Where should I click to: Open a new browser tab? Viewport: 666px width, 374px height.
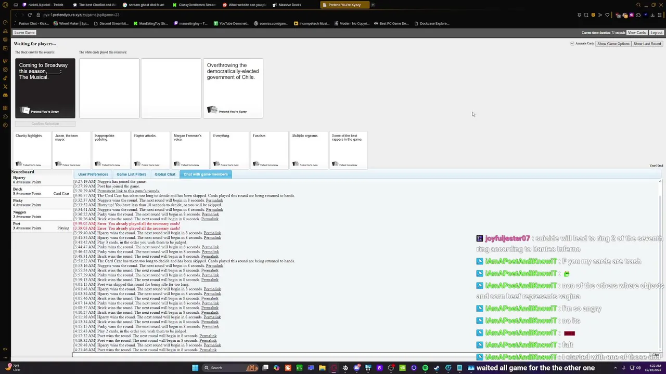click(373, 5)
